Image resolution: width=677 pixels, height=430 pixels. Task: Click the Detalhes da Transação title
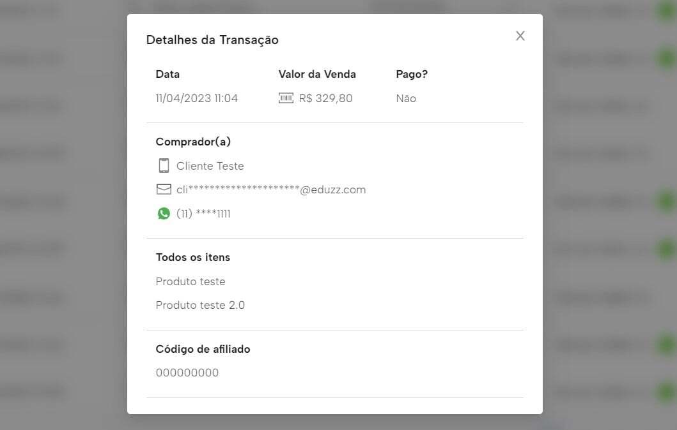tap(212, 40)
